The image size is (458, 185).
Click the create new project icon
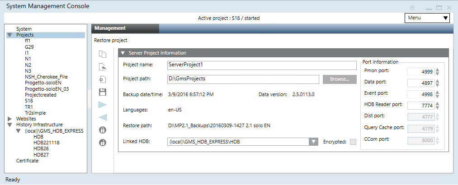tap(103, 80)
